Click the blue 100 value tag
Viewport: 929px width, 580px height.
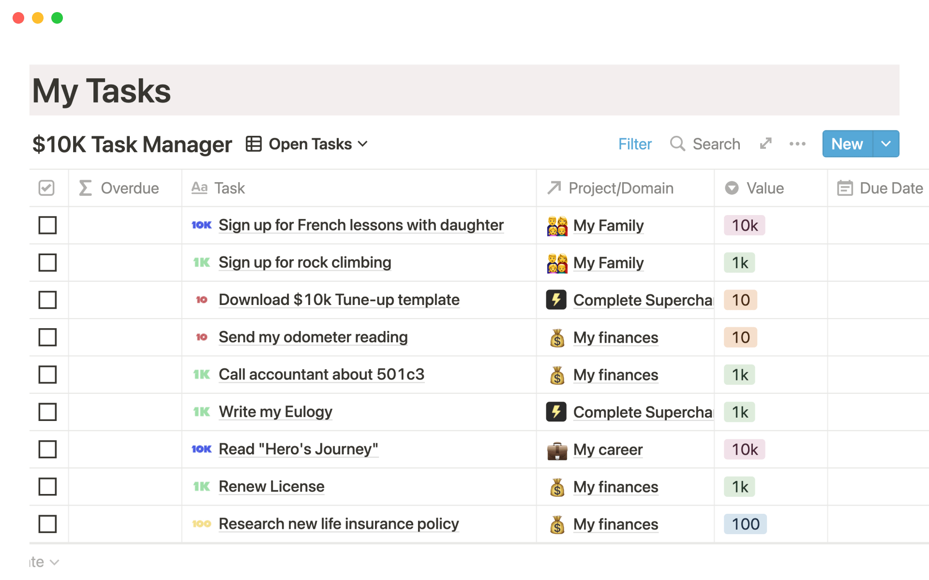point(745,524)
